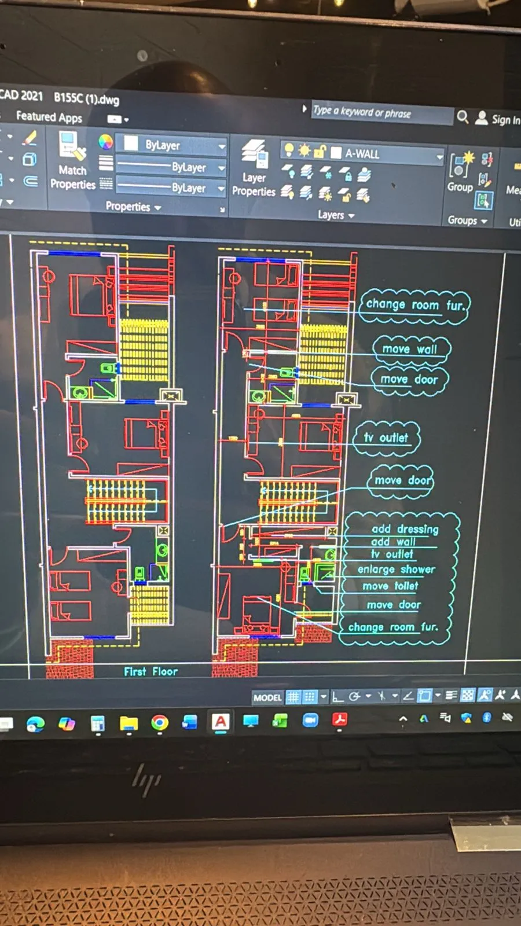Toggle ortho mode in status bar
521x926 pixels.
pos(337,697)
